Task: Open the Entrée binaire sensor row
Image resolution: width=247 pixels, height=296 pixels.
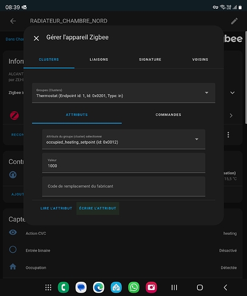Action: 123,250
